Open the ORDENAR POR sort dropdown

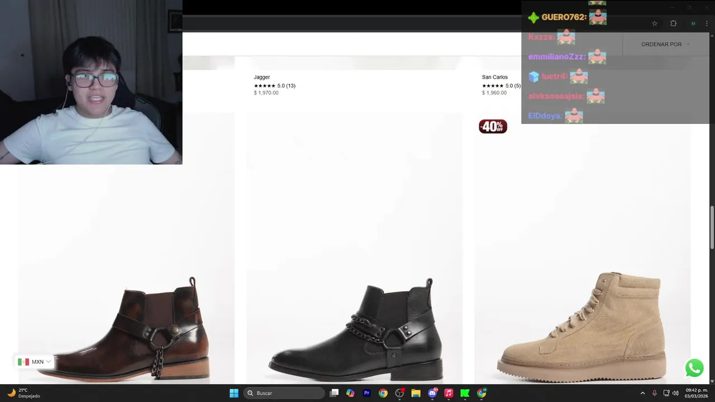pos(665,44)
